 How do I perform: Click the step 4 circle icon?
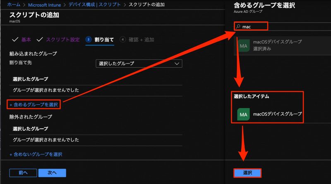pos(122,39)
